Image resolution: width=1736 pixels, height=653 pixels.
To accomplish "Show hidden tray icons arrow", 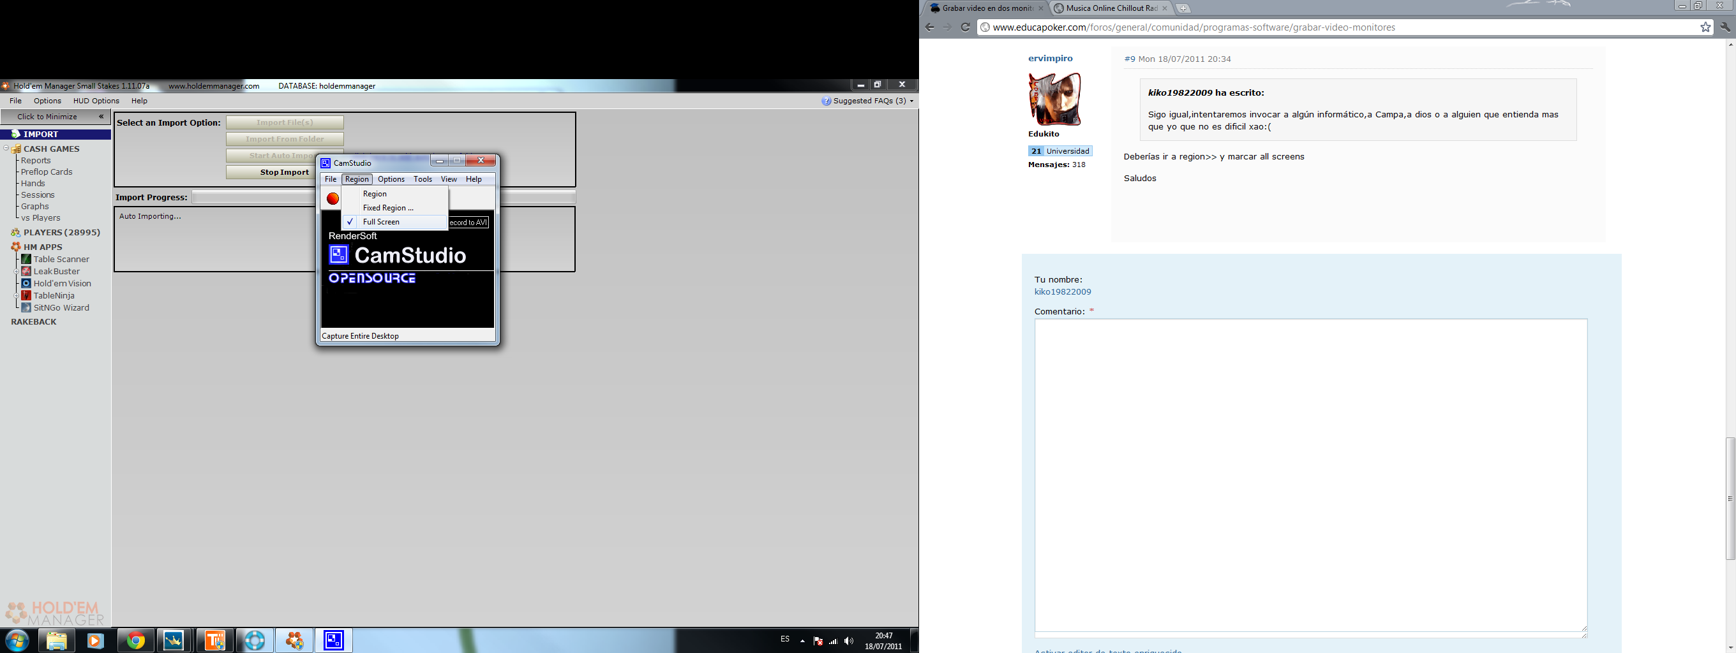I will pyautogui.click(x=802, y=641).
